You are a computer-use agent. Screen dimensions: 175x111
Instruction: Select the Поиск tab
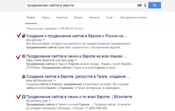31,18
